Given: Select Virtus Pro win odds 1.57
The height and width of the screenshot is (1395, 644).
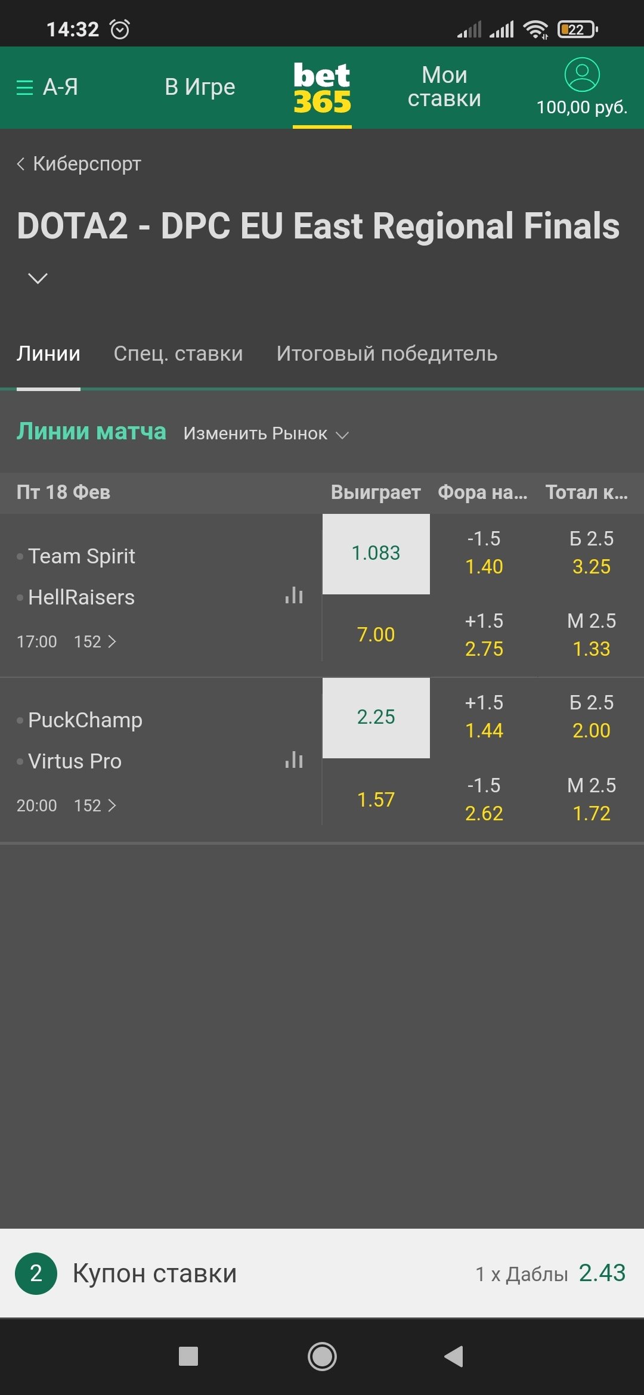Looking at the screenshot, I should [x=376, y=799].
